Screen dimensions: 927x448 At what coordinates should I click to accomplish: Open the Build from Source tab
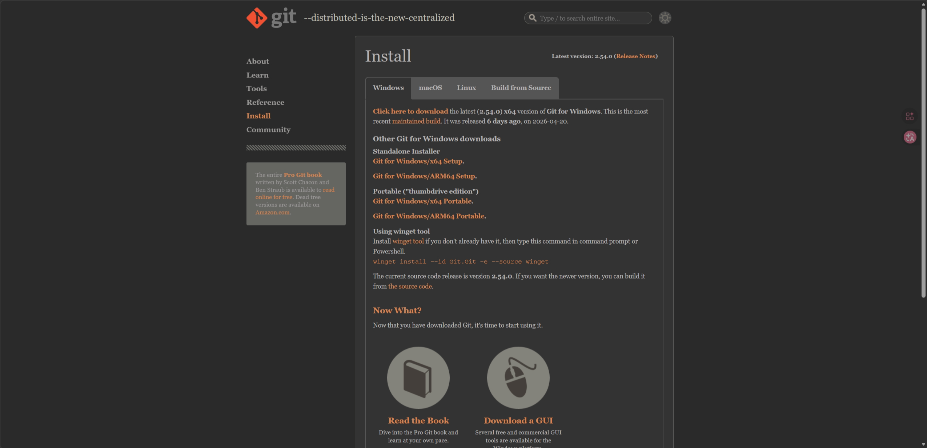tap(521, 88)
